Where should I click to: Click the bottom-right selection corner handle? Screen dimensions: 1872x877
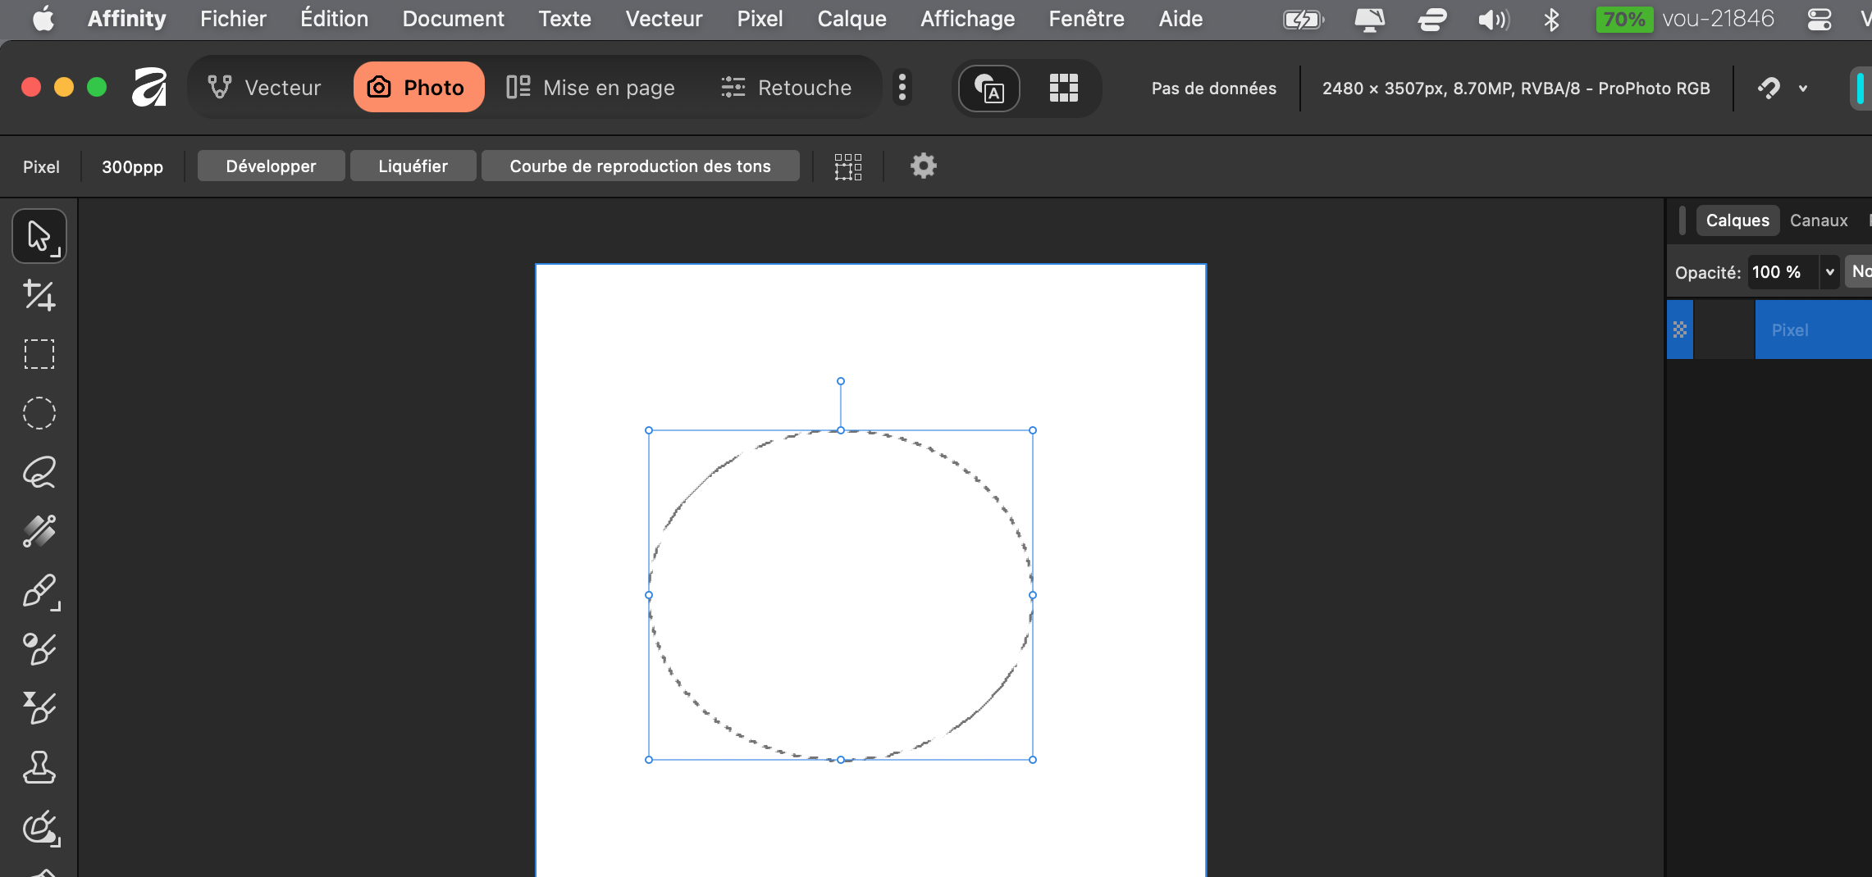coord(1033,760)
